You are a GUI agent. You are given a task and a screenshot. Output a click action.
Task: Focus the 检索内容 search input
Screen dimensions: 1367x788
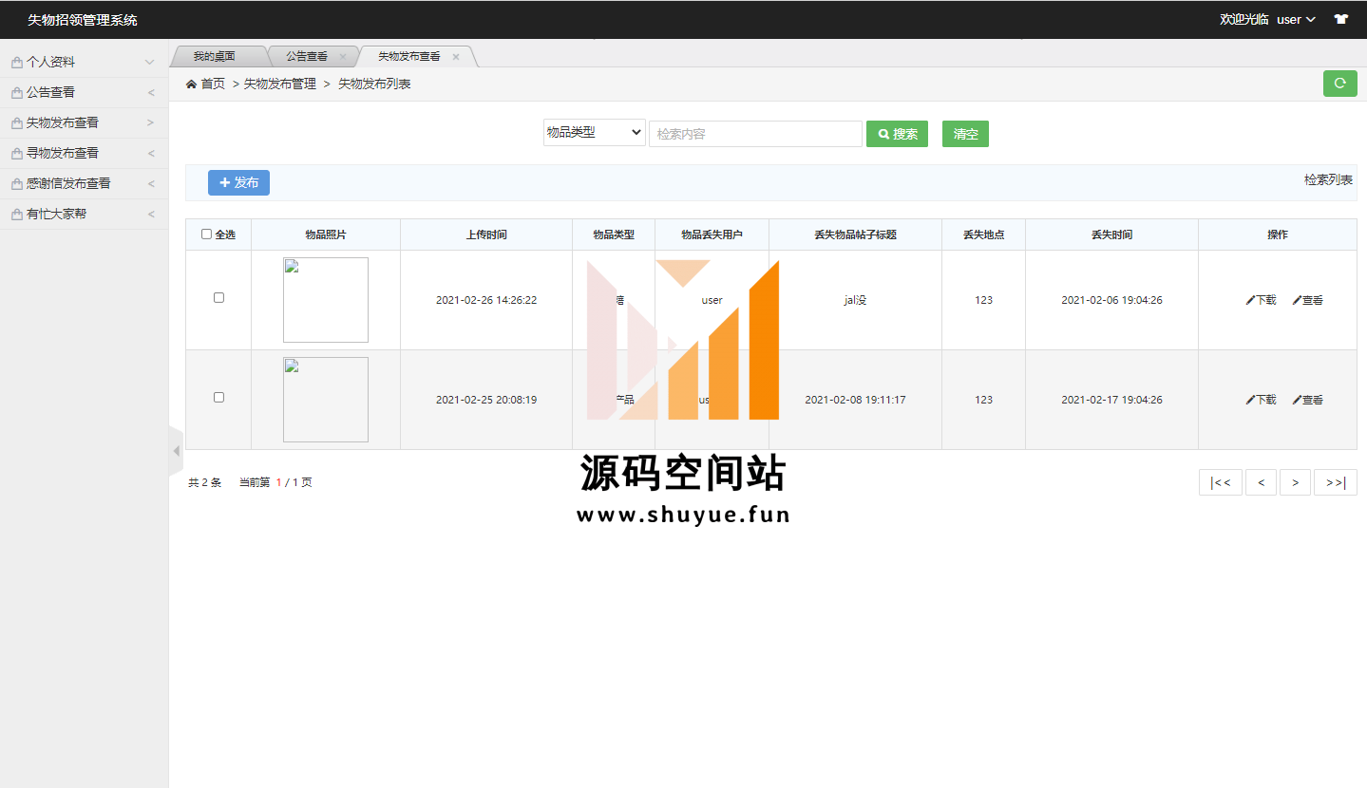pyautogui.click(x=755, y=134)
